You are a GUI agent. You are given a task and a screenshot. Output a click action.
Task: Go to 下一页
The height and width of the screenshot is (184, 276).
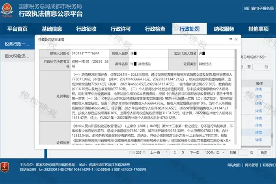194,152
